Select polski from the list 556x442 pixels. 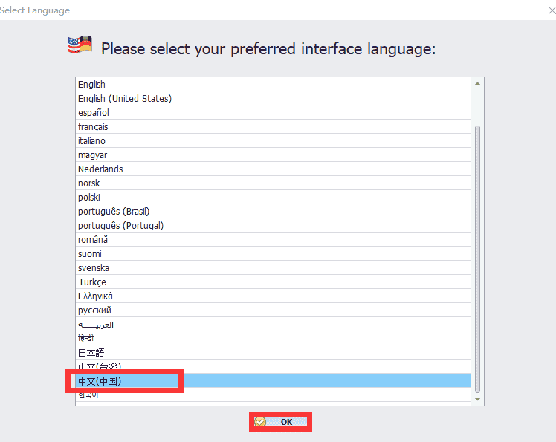point(88,198)
